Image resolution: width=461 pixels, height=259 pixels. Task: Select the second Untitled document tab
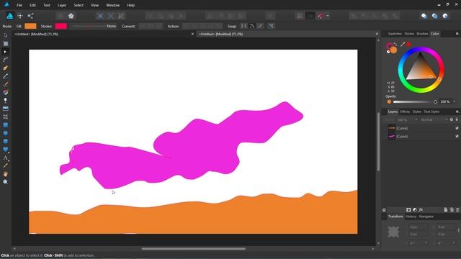pyautogui.click(x=220, y=34)
